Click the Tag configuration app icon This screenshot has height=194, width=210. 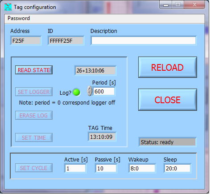click(8, 7)
